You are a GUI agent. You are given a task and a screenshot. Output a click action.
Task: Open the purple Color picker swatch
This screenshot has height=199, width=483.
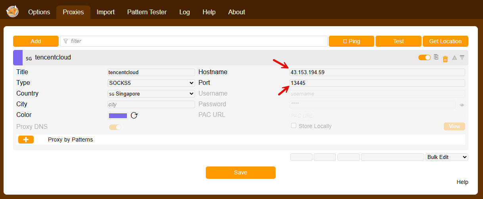pyautogui.click(x=118, y=115)
